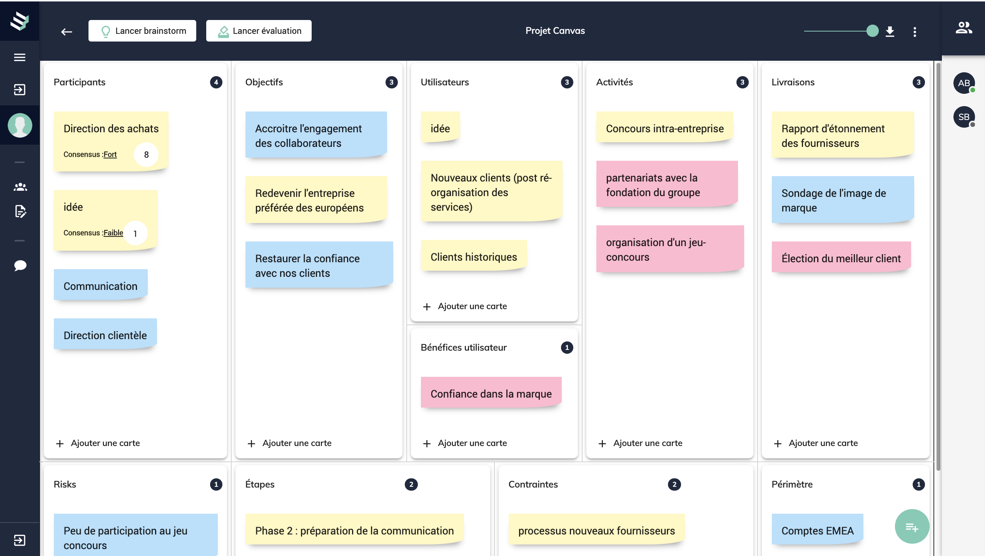The height and width of the screenshot is (556, 985).
Task: Add a card in Objectifs column
Action: 289,443
